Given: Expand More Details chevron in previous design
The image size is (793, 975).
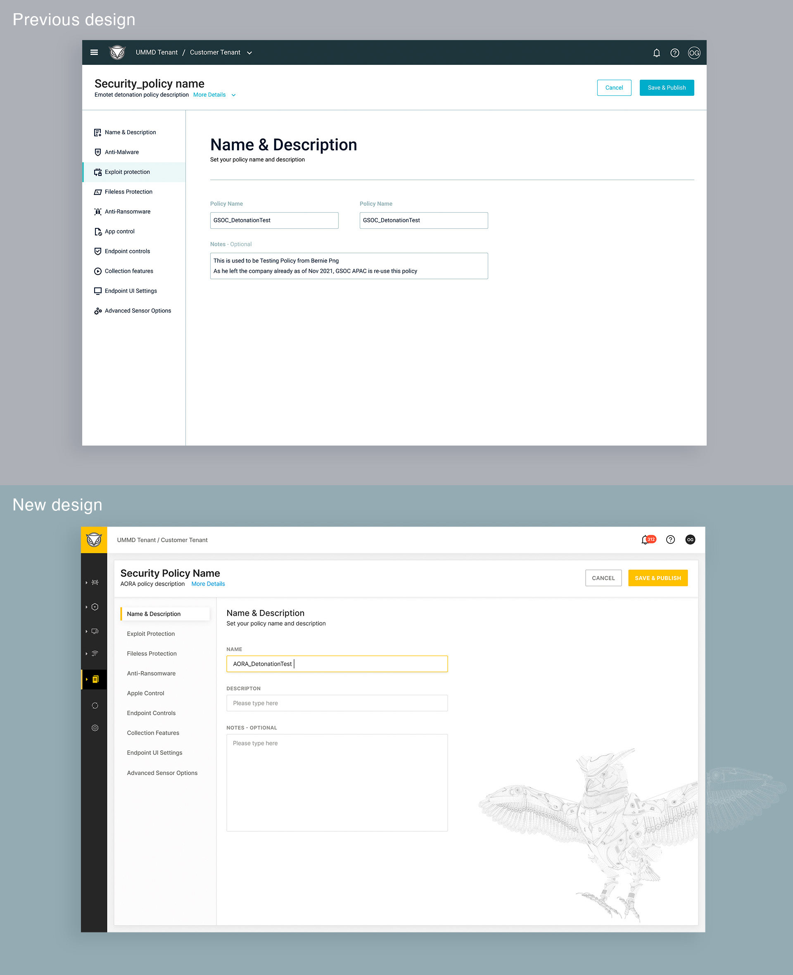Looking at the screenshot, I should [233, 95].
